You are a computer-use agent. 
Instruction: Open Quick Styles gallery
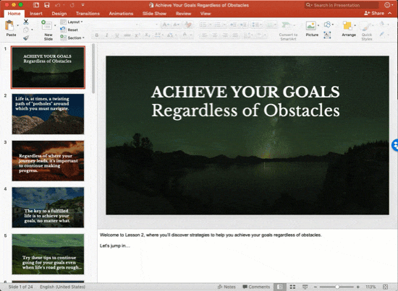(367, 31)
